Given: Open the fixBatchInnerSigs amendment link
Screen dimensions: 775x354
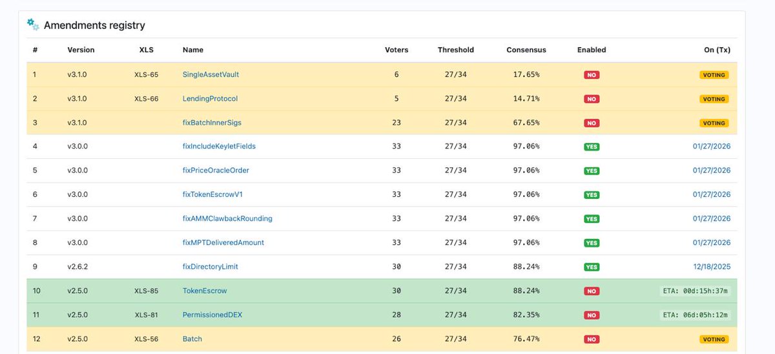Looking at the screenshot, I should coord(212,123).
